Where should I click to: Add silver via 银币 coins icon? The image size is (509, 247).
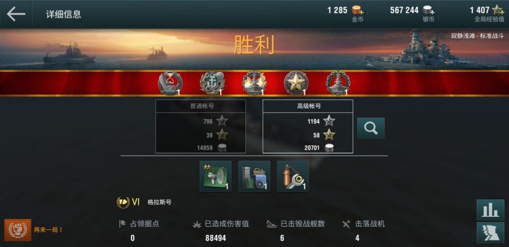point(428,10)
